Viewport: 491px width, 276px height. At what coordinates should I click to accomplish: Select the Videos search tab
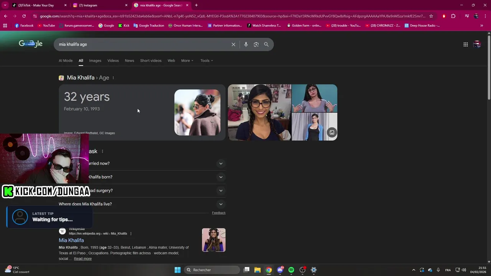click(113, 61)
